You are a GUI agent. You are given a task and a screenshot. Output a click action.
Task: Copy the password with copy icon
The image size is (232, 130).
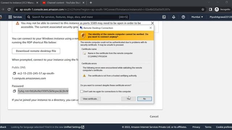(x=14, y=91)
